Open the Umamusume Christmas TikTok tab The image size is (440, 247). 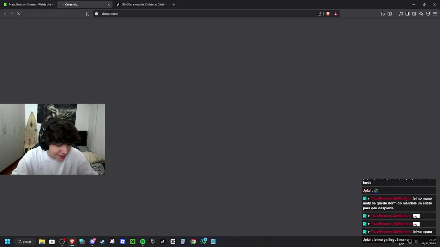[141, 4]
